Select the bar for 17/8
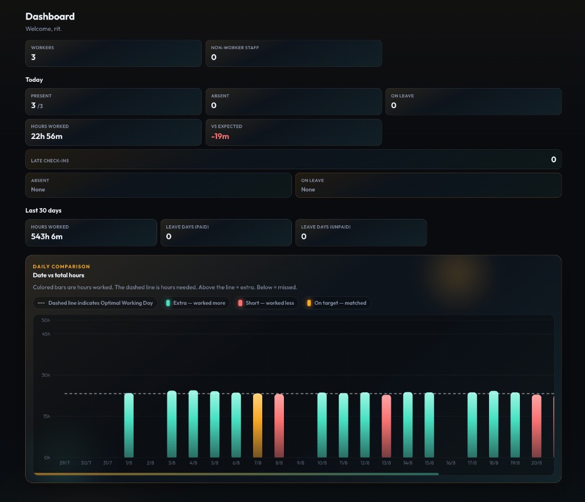Viewport: 585px width, 502px height. coord(472,425)
